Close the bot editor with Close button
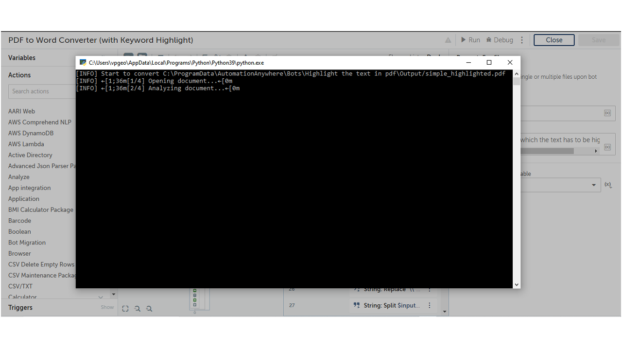 tap(554, 40)
